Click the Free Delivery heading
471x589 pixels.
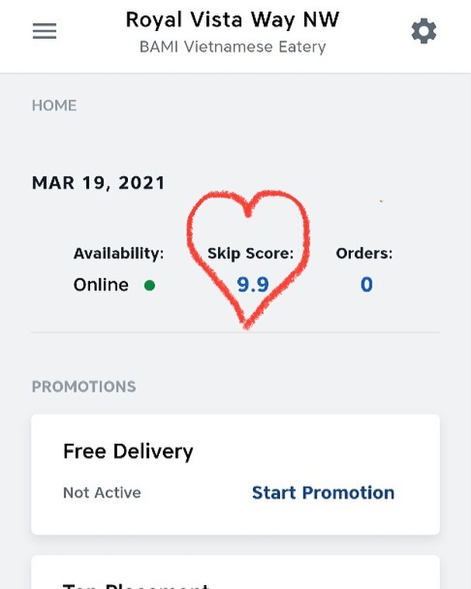click(x=128, y=452)
